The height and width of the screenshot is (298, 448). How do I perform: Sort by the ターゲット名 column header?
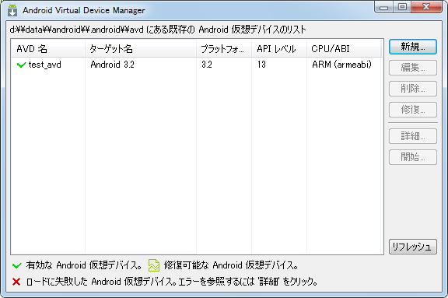141,49
